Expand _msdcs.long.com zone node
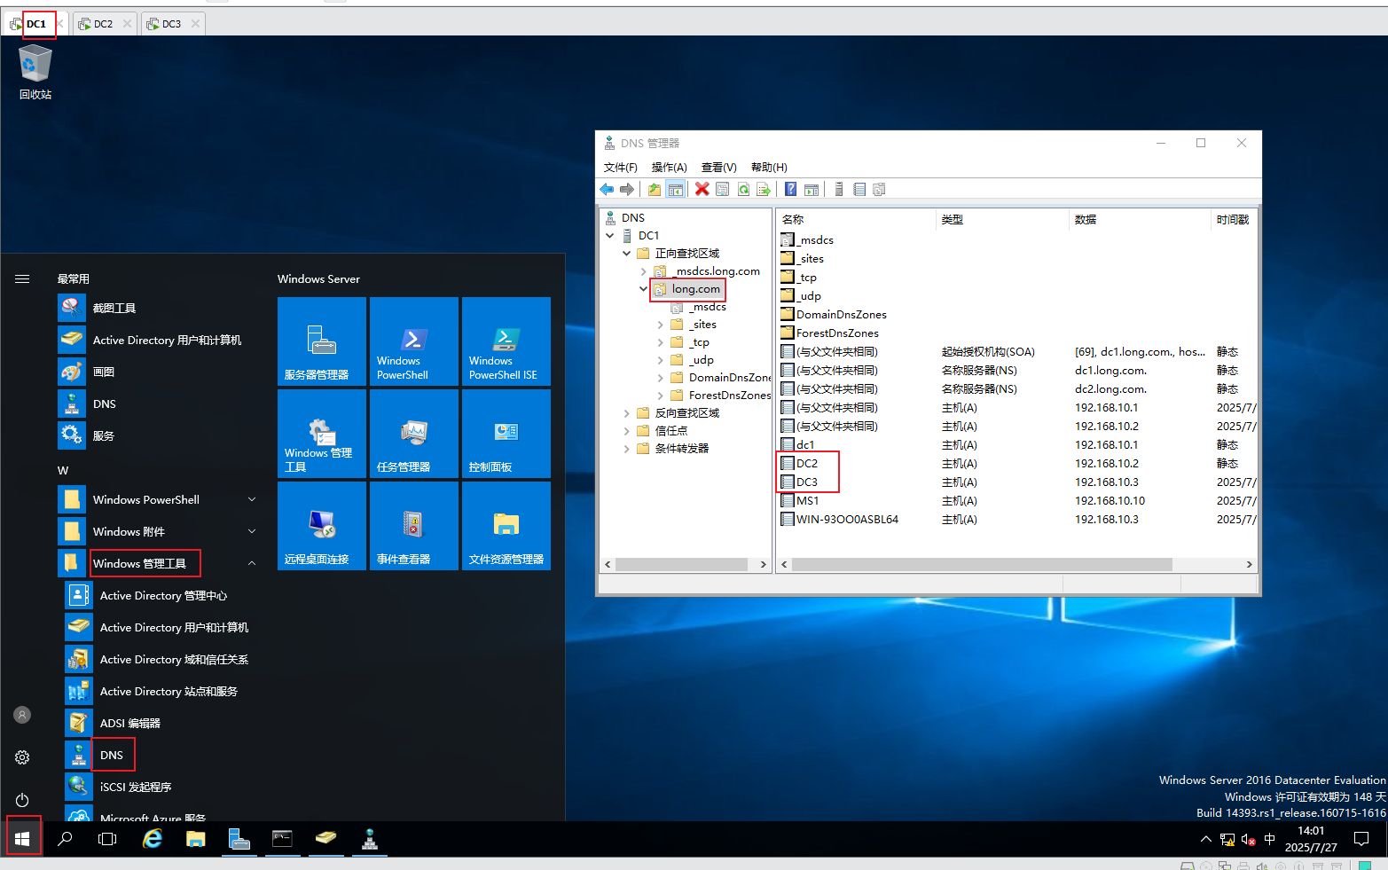Image resolution: width=1388 pixels, height=870 pixels. click(644, 271)
